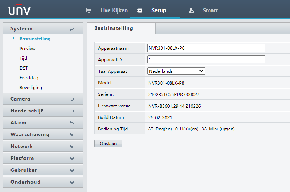The height and width of the screenshot is (192, 290).
Task: Click the Bediening Tijd uptime value
Action: 192,129
